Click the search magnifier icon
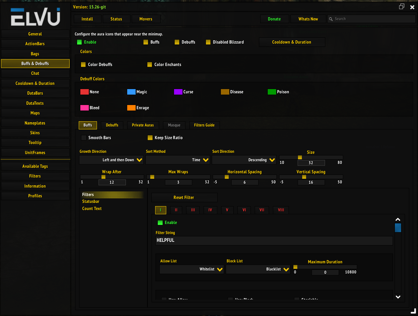418x316 pixels. tap(331, 19)
